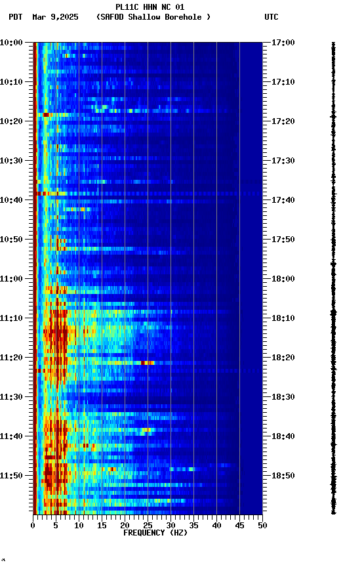362x567 pixels.
Task: Click the seismogram waveform trace
Action: 333,278
